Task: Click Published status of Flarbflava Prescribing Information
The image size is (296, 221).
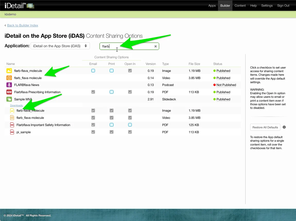Action: [x=223, y=92]
